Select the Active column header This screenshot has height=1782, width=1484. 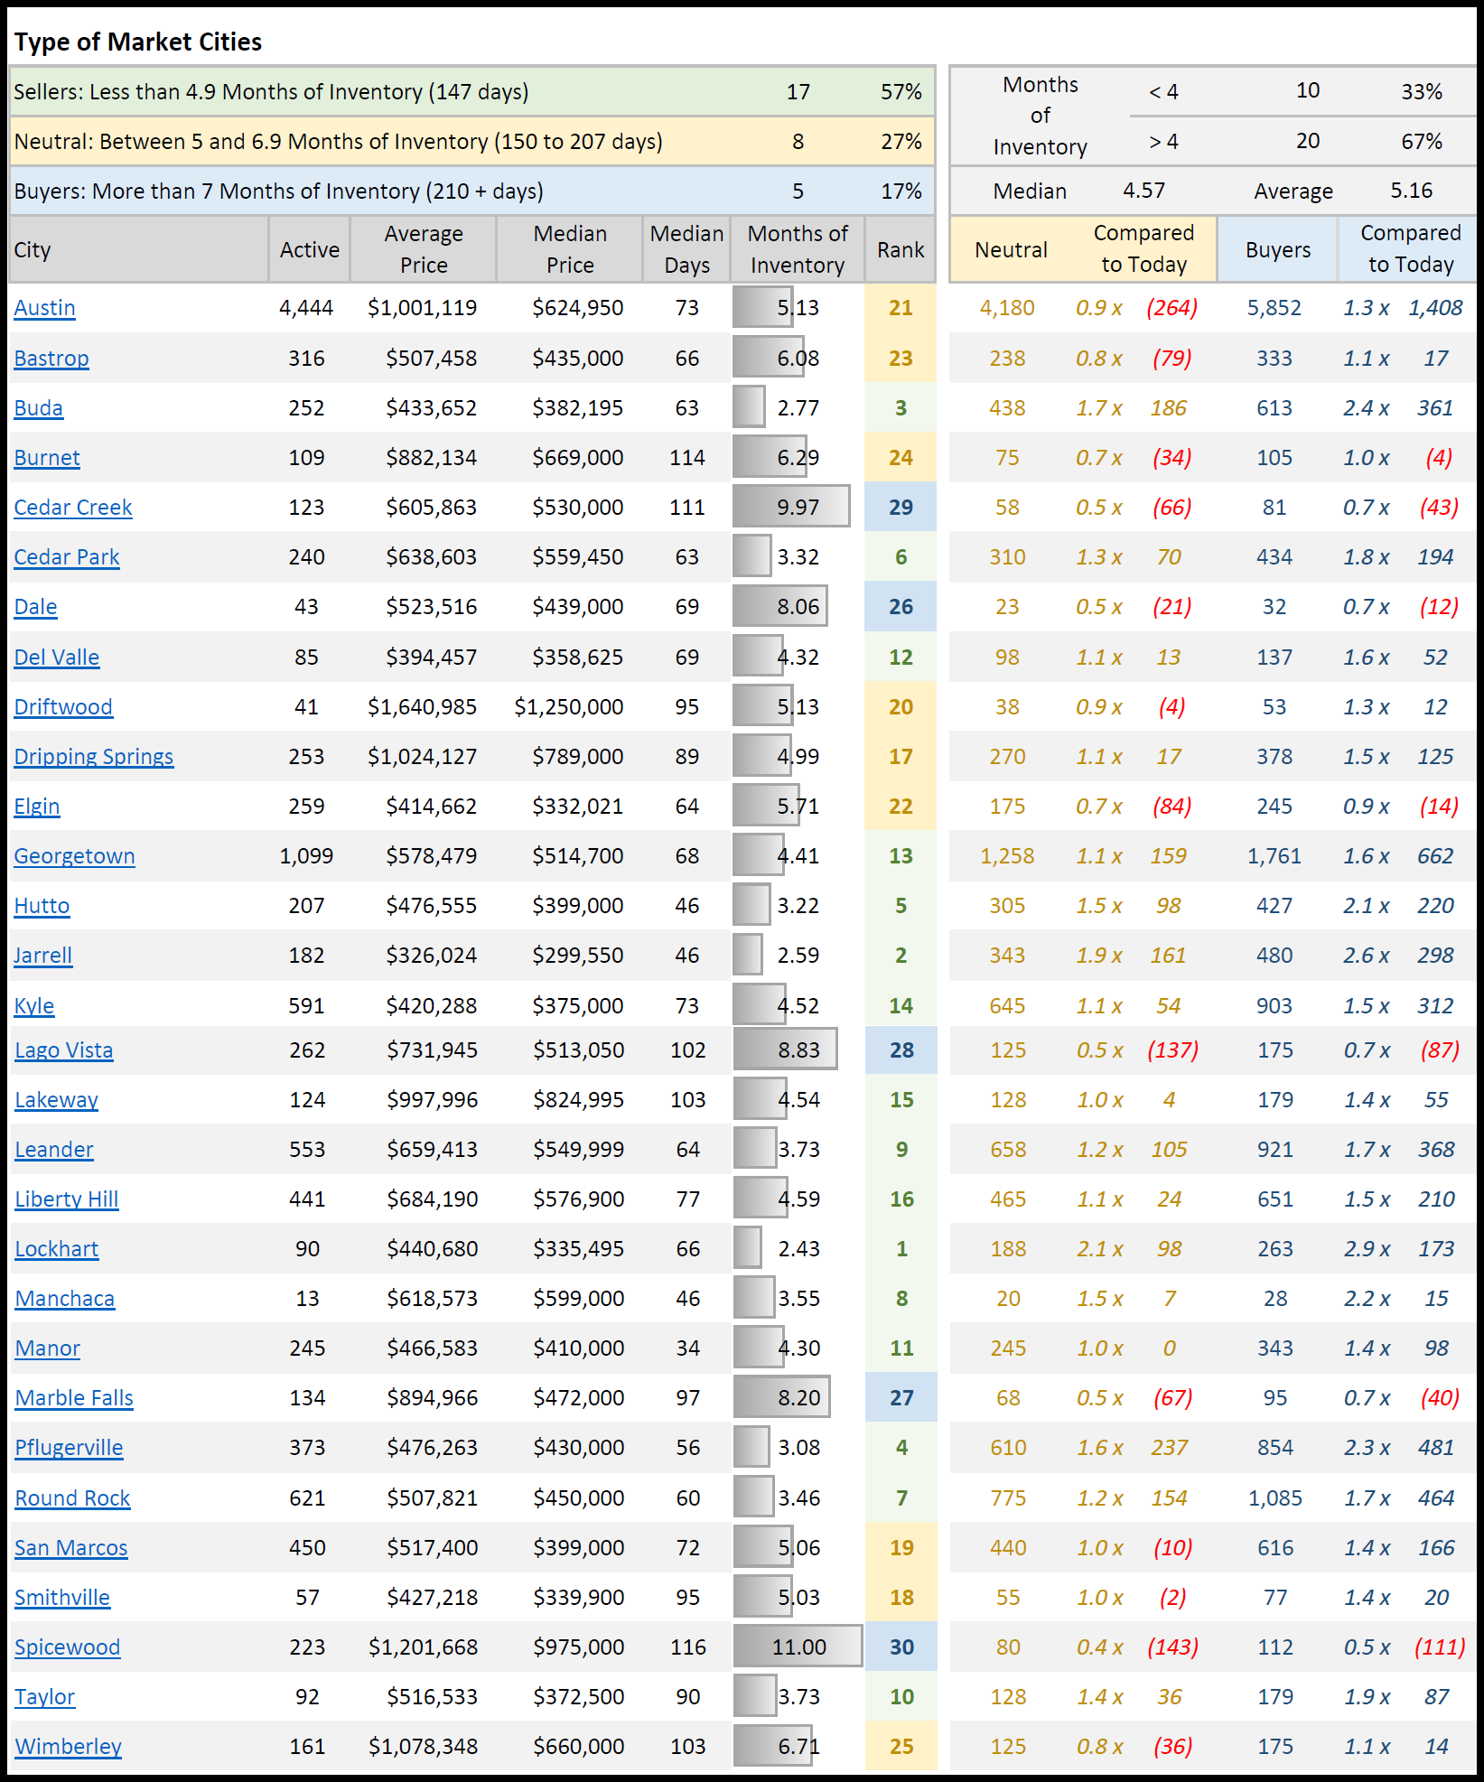click(309, 250)
